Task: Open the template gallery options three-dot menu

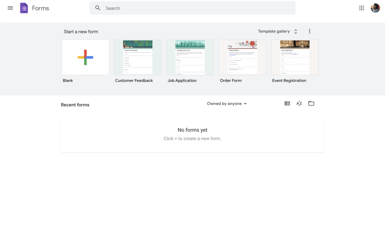Action: tap(309, 31)
